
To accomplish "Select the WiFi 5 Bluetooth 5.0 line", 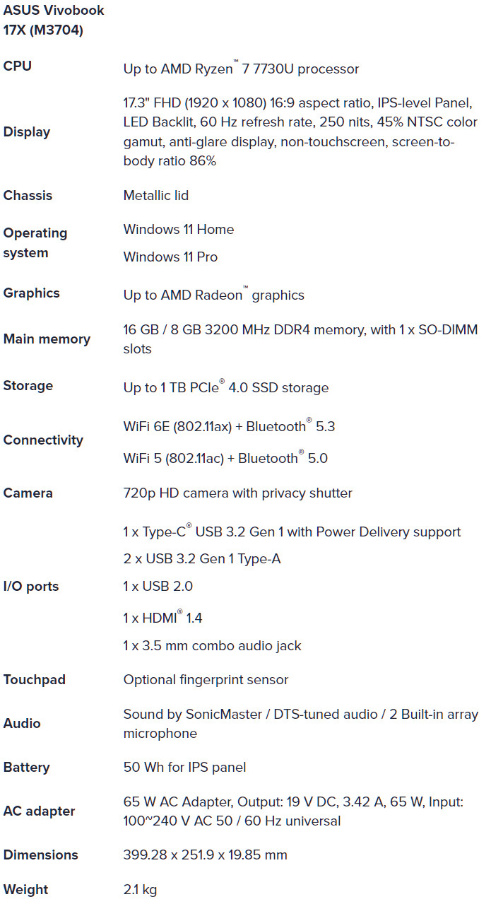I will pyautogui.click(x=225, y=458).
